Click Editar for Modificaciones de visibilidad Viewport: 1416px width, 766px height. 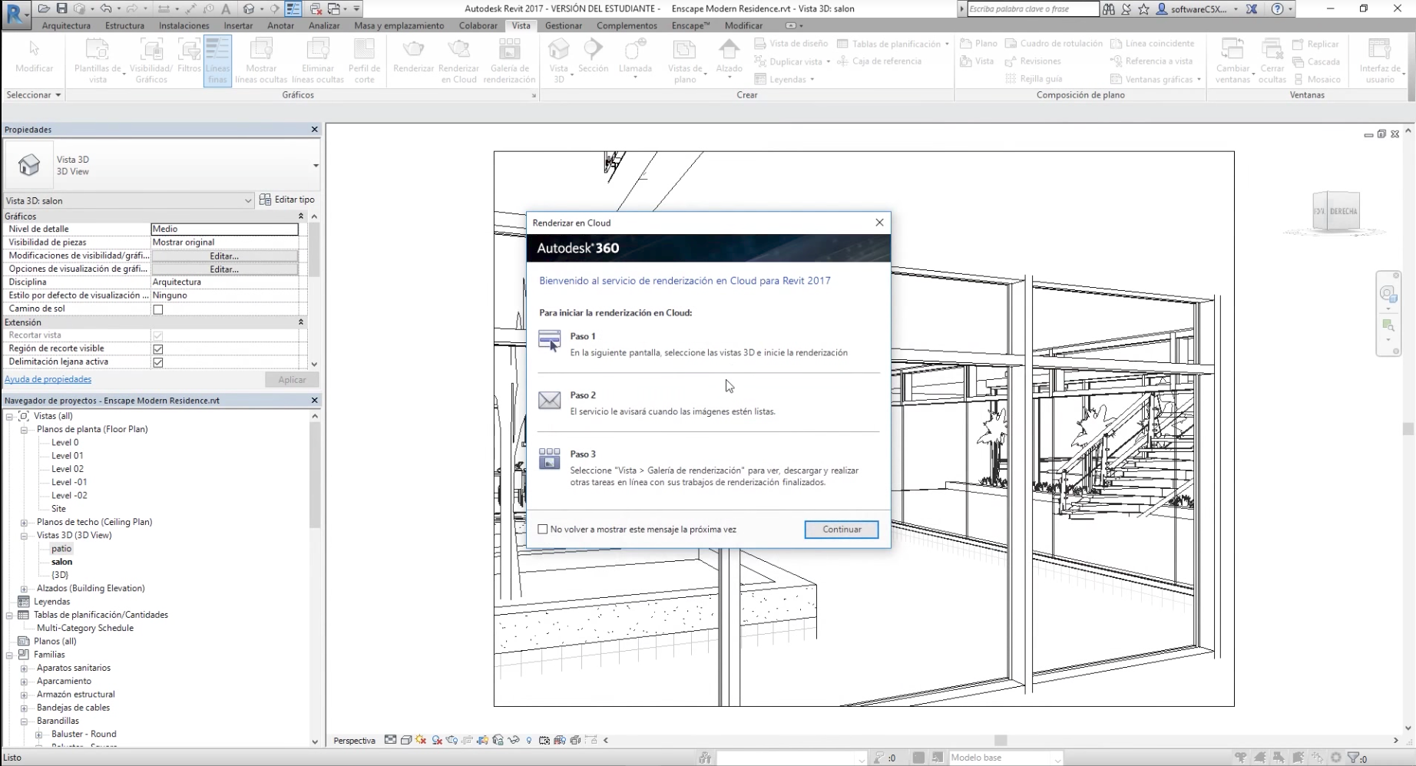[224, 256]
